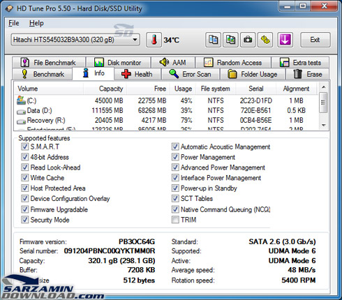Toggle the Native Command Queuing checkbox
The image size is (342, 300).
click(175, 209)
